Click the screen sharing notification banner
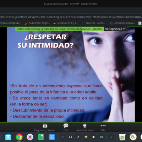142x142 pixels. pos(59,29)
